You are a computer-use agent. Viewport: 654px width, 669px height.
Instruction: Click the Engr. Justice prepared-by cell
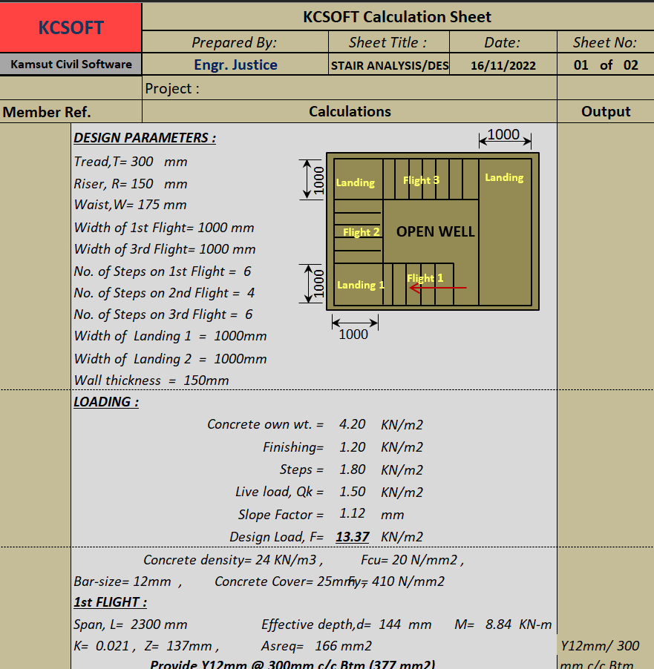coord(235,64)
